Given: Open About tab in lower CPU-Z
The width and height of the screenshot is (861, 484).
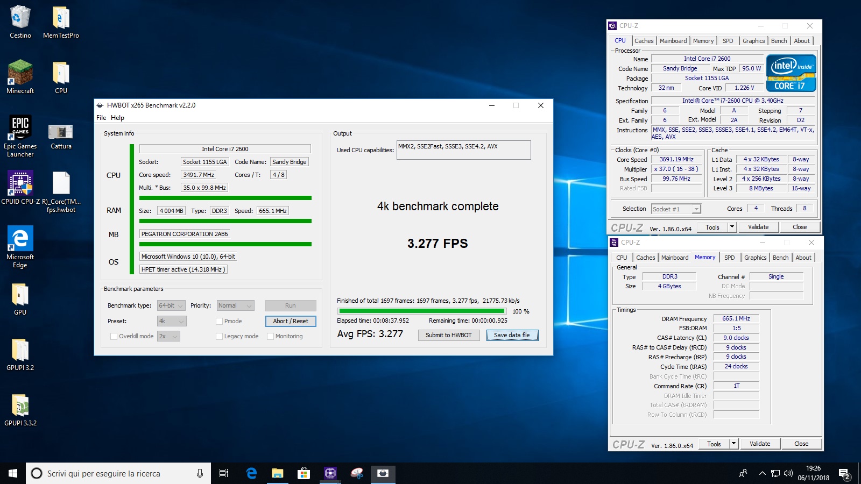Looking at the screenshot, I should [803, 258].
